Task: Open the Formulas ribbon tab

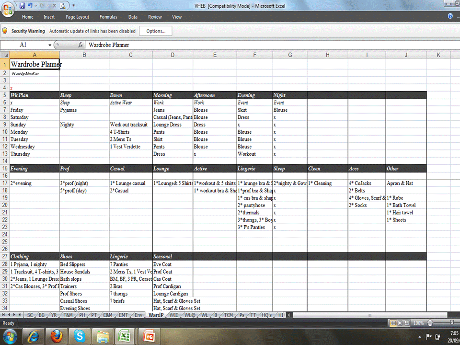Action: click(x=108, y=17)
